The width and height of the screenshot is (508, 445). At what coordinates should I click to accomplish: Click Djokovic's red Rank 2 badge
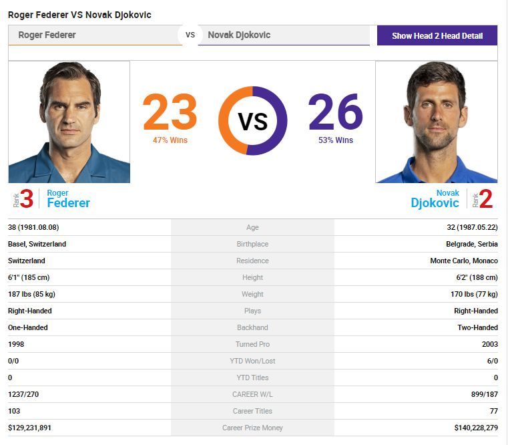(483, 199)
